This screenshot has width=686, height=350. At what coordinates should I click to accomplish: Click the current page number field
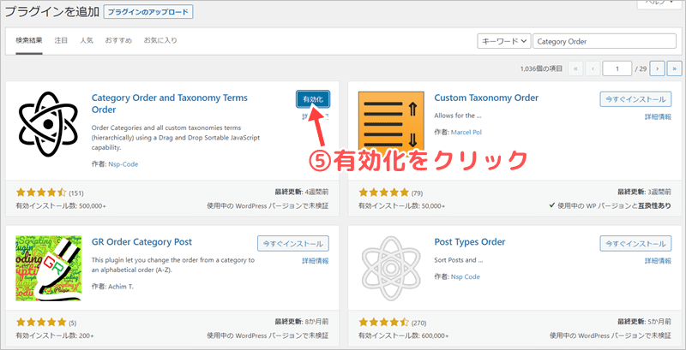tap(617, 68)
